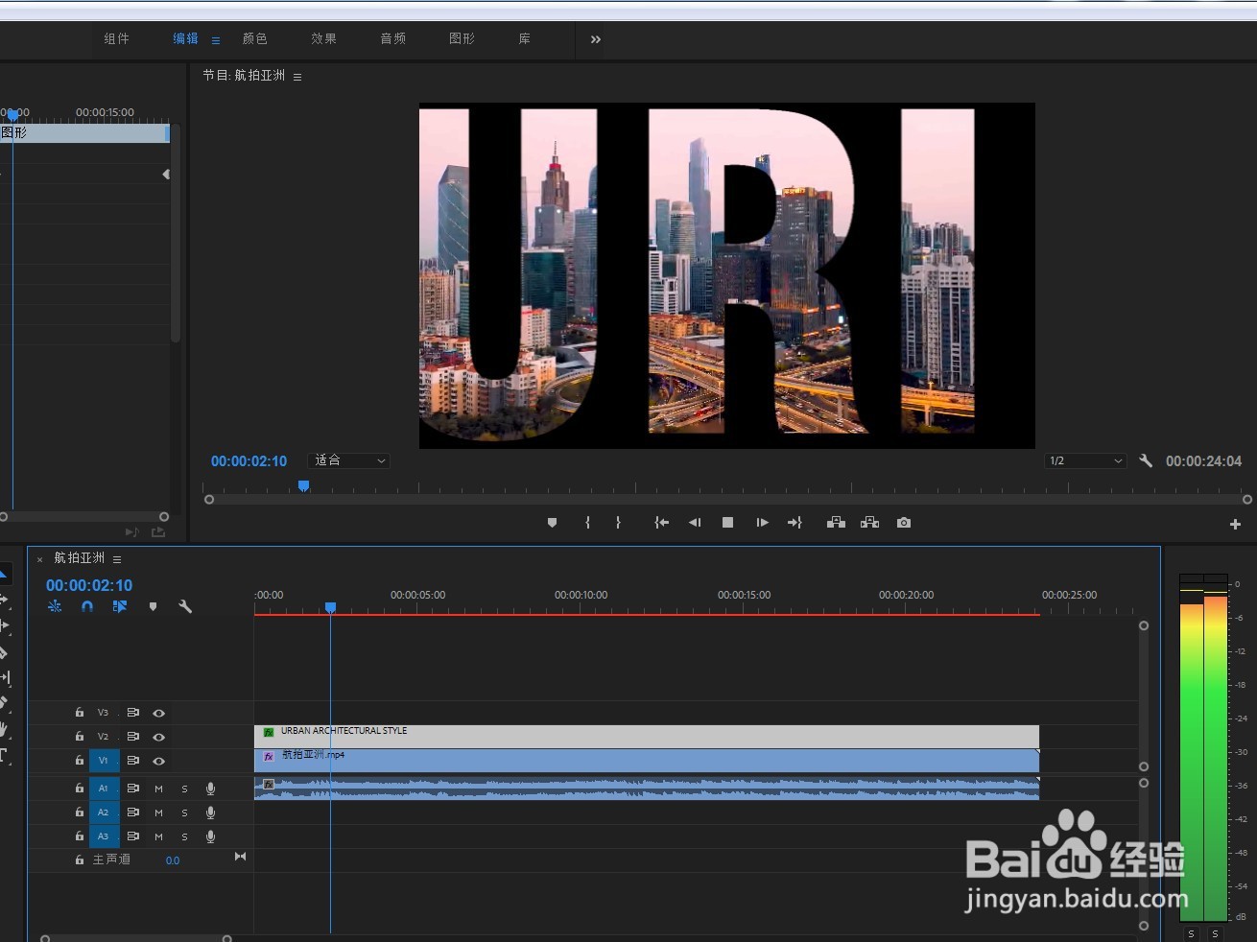Open 编辑 workspace menu icon

[216, 40]
